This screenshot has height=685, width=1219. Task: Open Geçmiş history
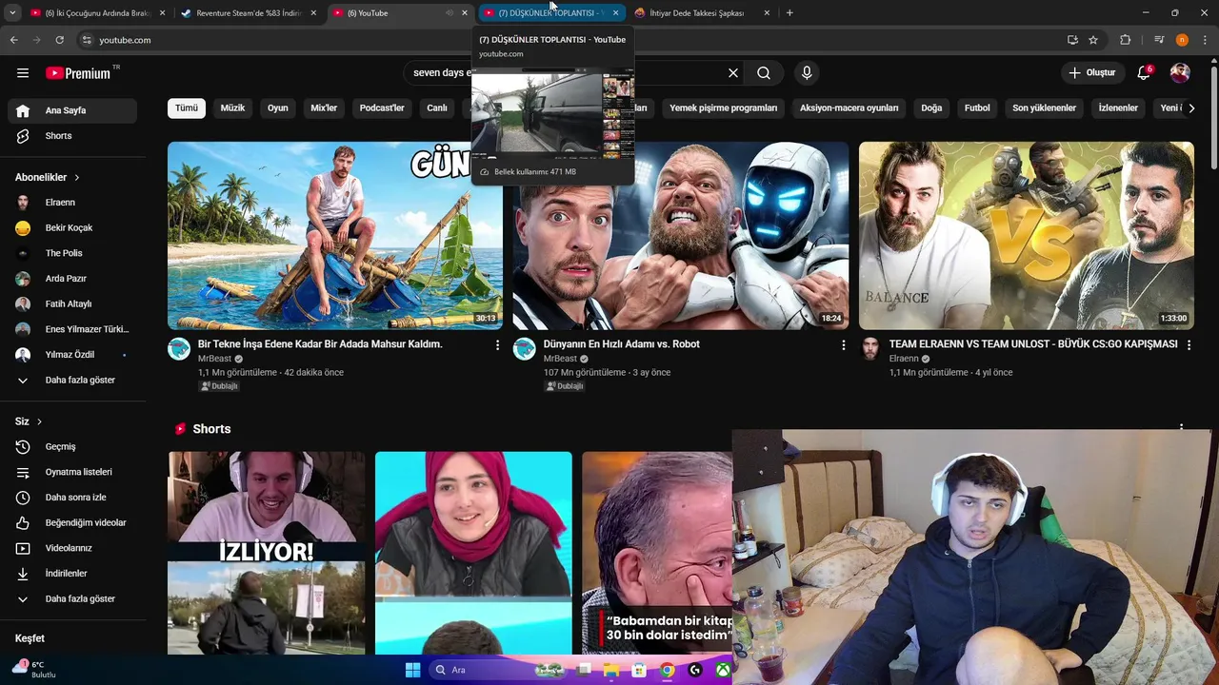click(x=72, y=447)
